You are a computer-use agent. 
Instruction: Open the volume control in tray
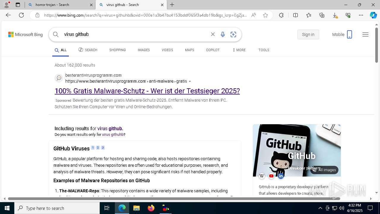[342, 208]
